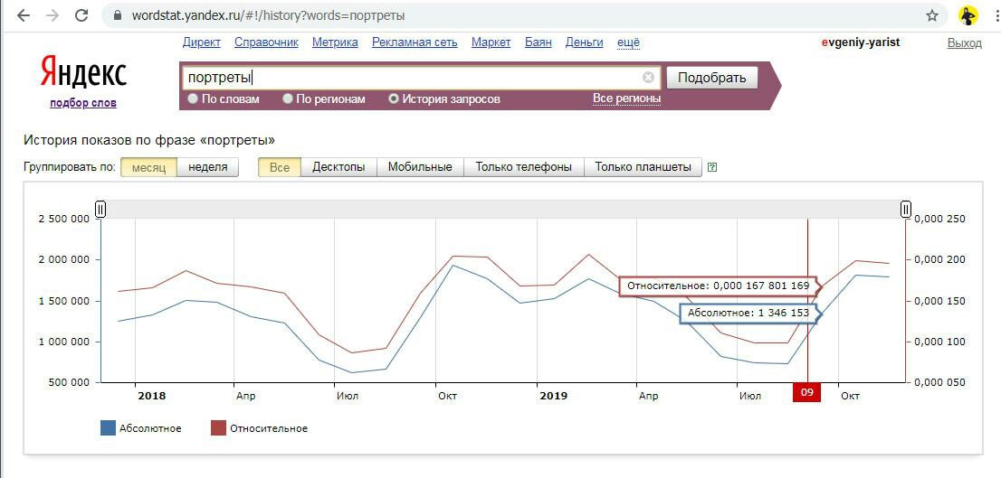Screen dimensions: 1001x478
Task: Open the help question mark icon
Action: pyautogui.click(x=712, y=167)
